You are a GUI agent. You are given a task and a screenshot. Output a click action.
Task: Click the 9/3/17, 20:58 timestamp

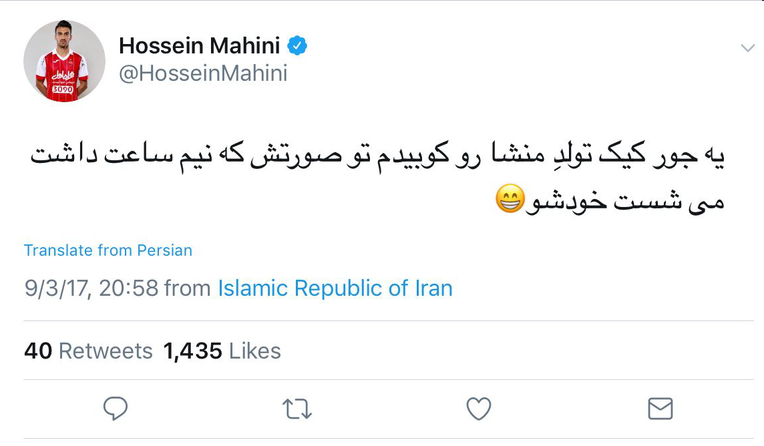[x=91, y=288]
